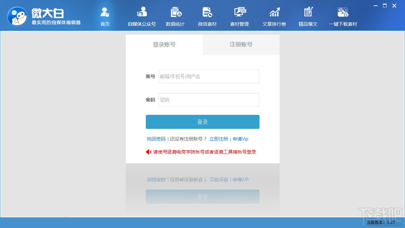Close the 微大白 window
Image resolution: width=405 pixels, height=228 pixels.
394,5
